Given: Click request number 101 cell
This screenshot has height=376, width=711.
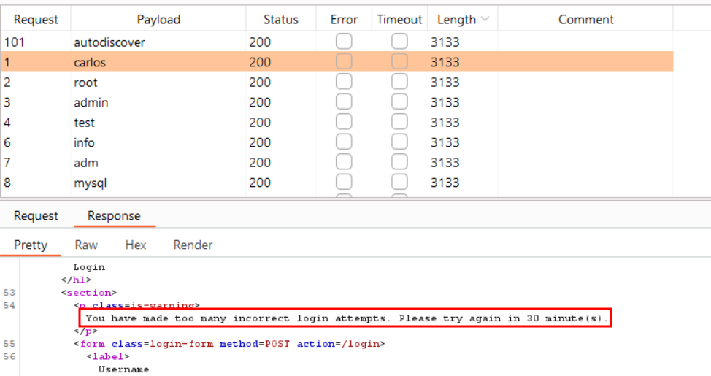Looking at the screenshot, I should pyautogui.click(x=36, y=42).
